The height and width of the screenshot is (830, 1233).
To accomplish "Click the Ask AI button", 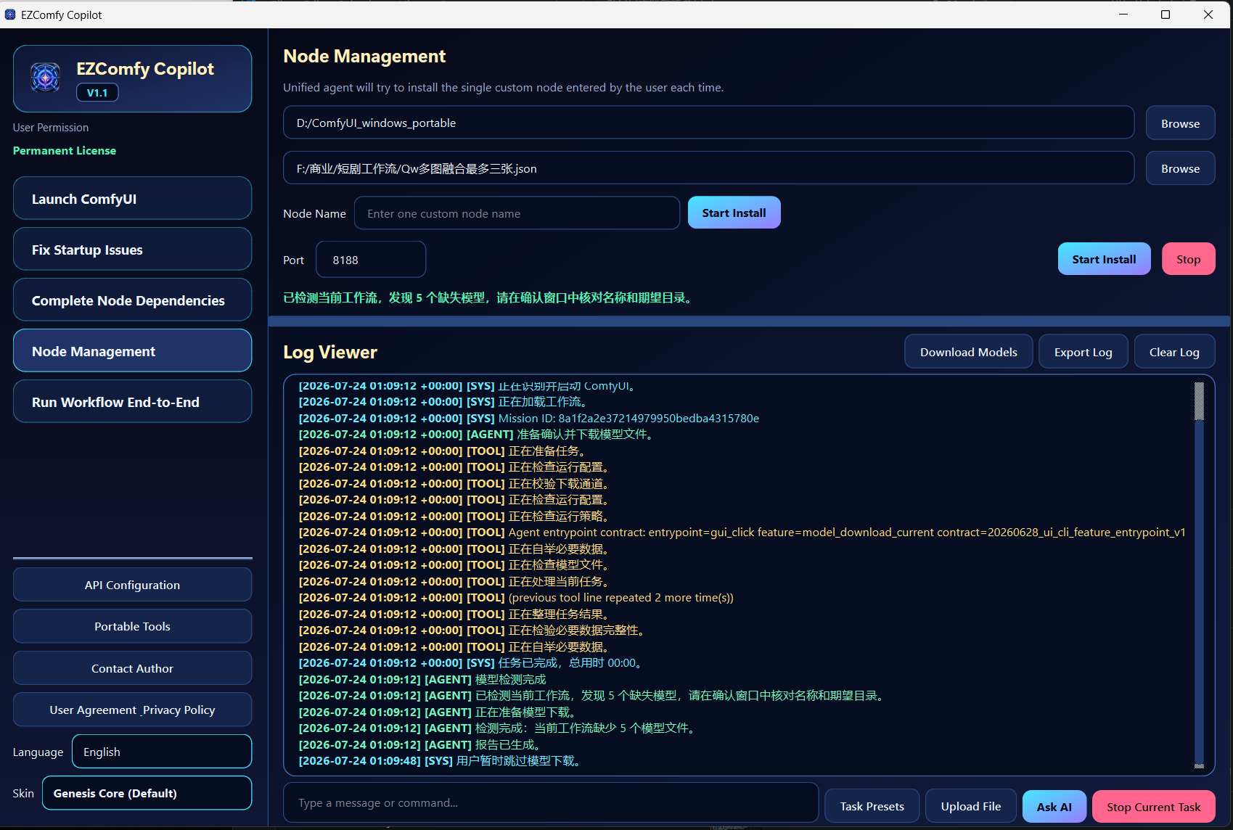I will pos(1054,807).
